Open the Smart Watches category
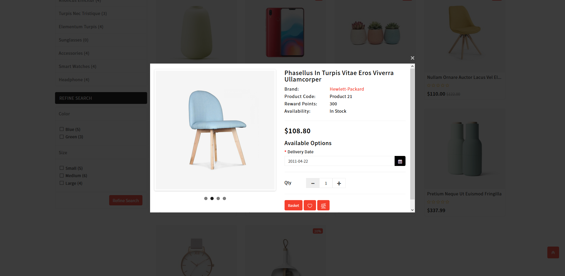 [77, 66]
